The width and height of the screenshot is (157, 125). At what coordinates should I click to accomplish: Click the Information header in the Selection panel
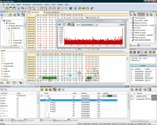click(143, 55)
